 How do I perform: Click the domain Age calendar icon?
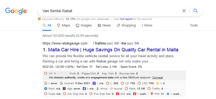point(64,89)
